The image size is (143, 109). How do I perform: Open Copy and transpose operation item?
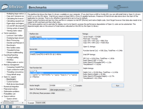[15, 16]
